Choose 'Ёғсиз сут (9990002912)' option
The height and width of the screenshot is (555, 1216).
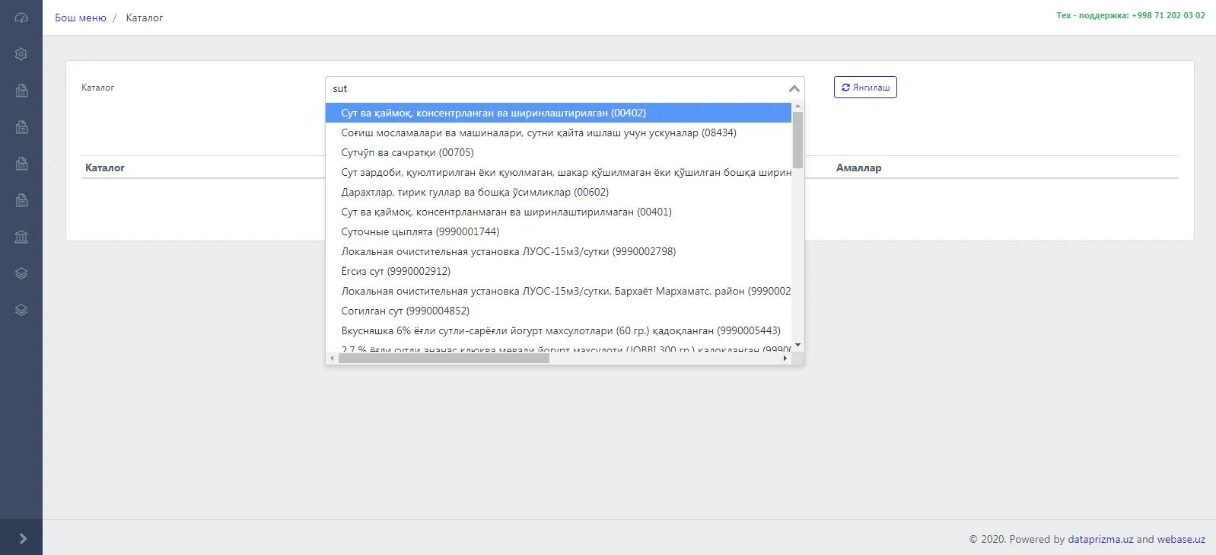559,271
